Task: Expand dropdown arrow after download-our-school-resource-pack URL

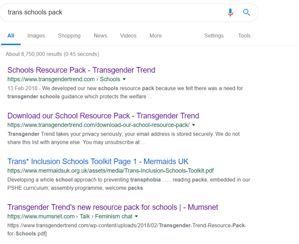Action: [193, 125]
